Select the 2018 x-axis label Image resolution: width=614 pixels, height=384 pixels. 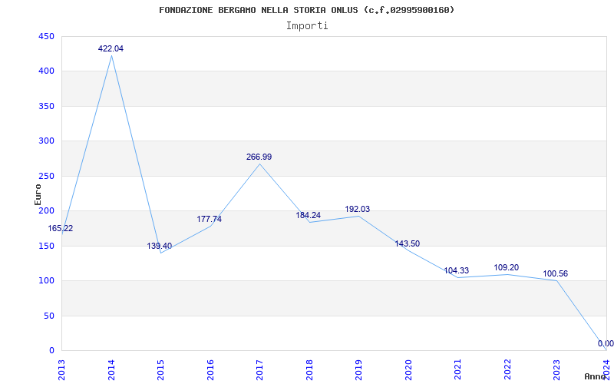(309, 369)
